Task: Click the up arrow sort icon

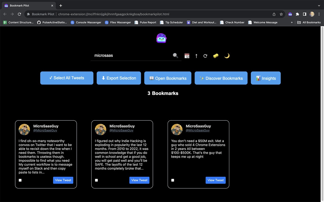Action: point(196,56)
